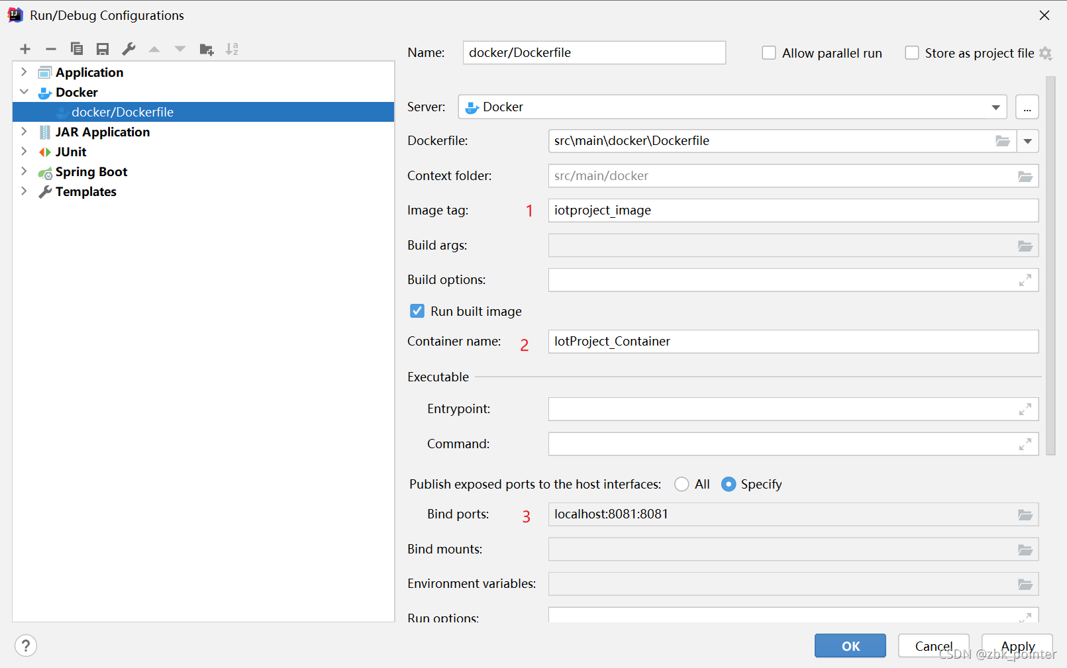Click the Apply button
The width and height of the screenshot is (1067, 668).
point(1017,645)
